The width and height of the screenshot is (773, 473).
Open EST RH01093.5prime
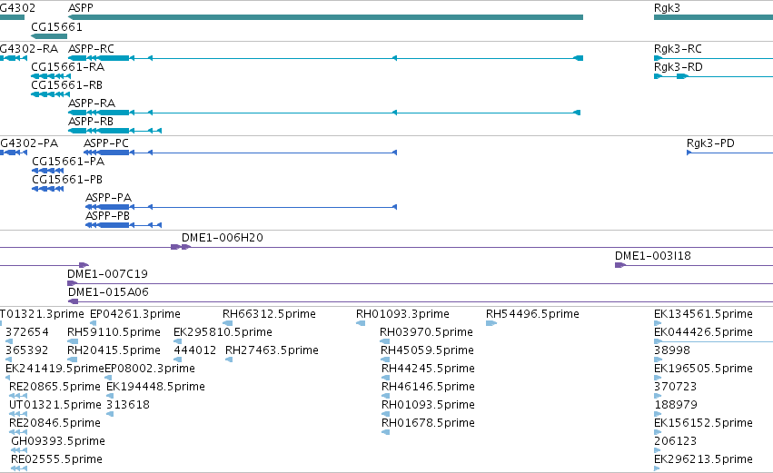[429, 405]
